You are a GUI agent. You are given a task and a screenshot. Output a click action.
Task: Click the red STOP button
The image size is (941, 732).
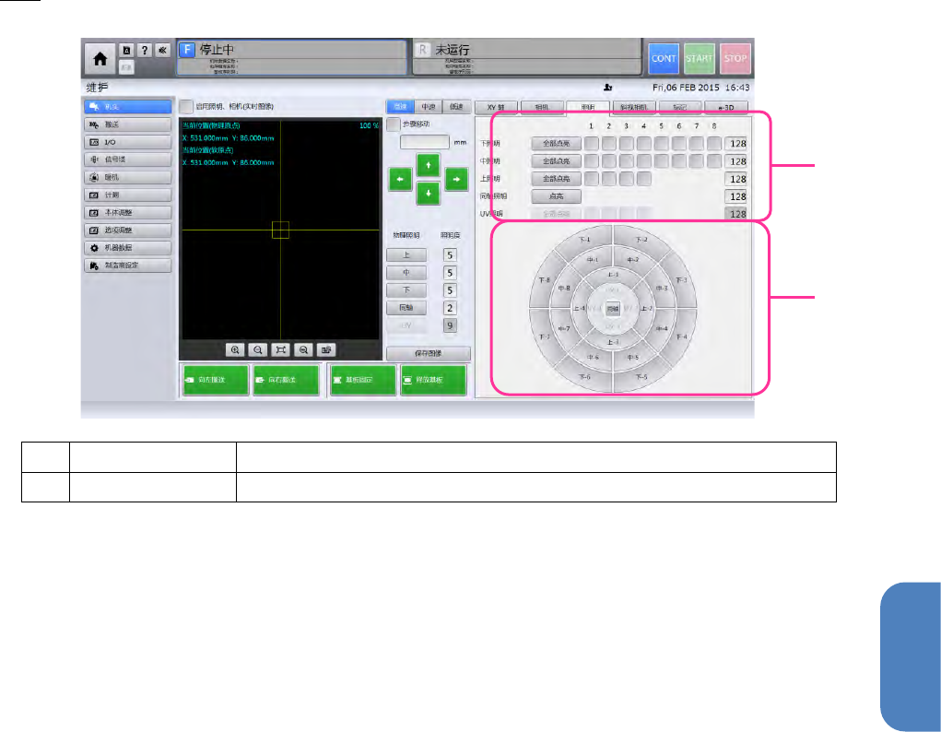click(x=735, y=58)
